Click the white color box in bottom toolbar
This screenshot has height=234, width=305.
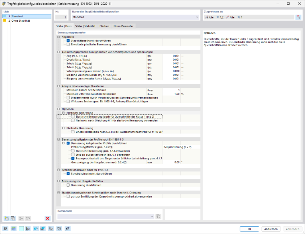[21, 228]
